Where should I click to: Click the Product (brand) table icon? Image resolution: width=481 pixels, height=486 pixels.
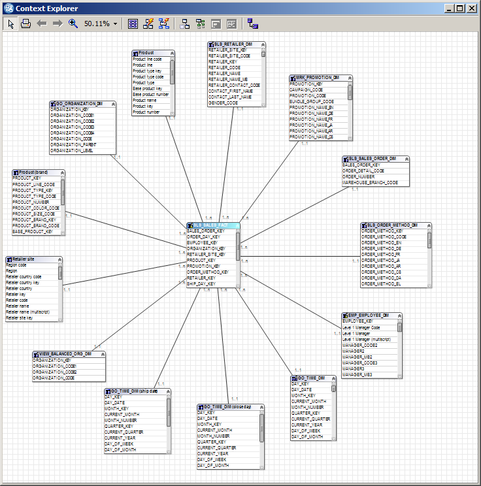(16, 172)
